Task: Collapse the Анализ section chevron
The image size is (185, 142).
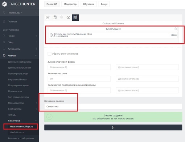Action: point(36,56)
